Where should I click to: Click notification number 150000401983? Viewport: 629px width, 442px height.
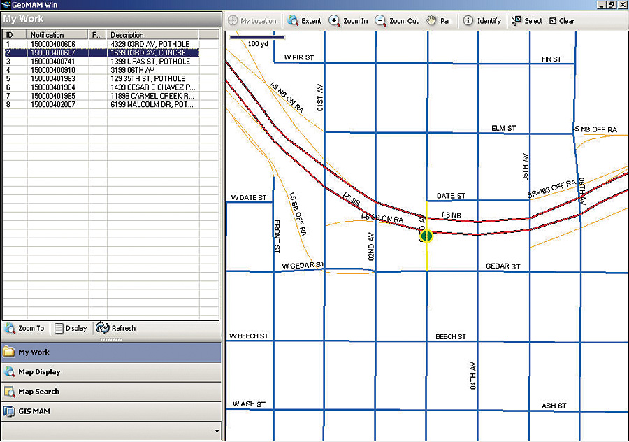coord(53,79)
